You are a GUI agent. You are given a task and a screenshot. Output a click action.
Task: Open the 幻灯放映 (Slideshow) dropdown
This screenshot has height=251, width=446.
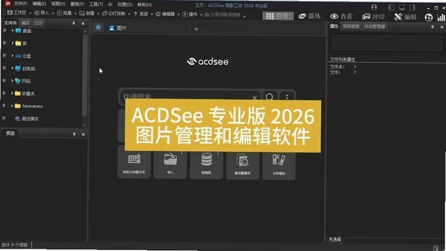click(x=116, y=13)
